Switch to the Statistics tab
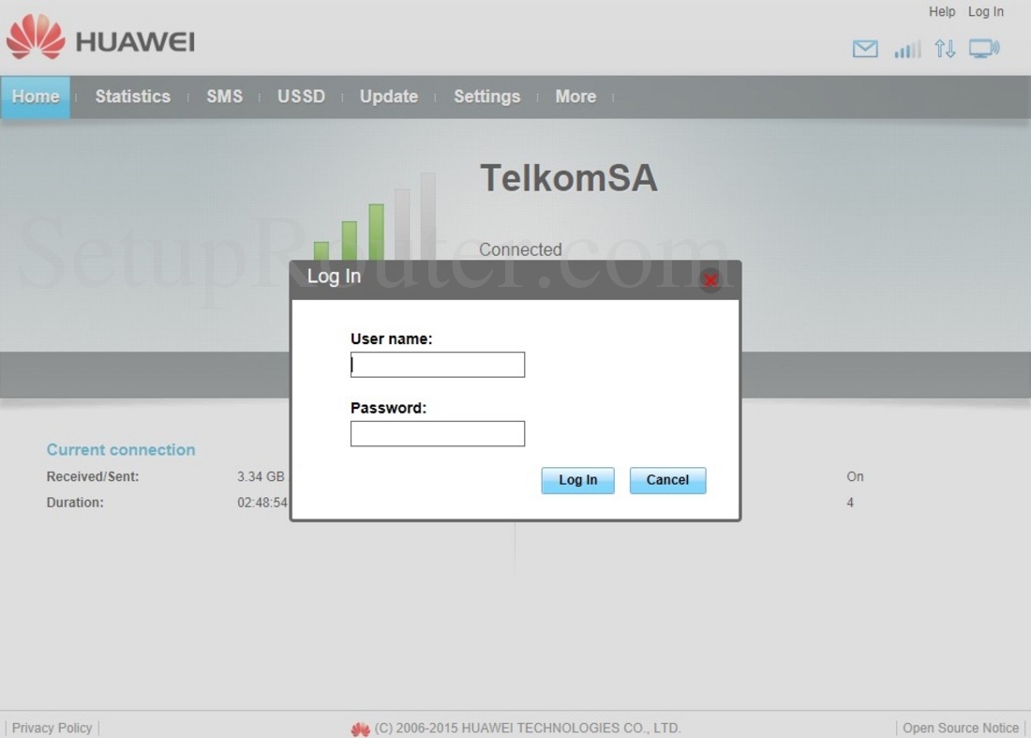Screen dimensions: 1031x738 pyautogui.click(x=133, y=97)
